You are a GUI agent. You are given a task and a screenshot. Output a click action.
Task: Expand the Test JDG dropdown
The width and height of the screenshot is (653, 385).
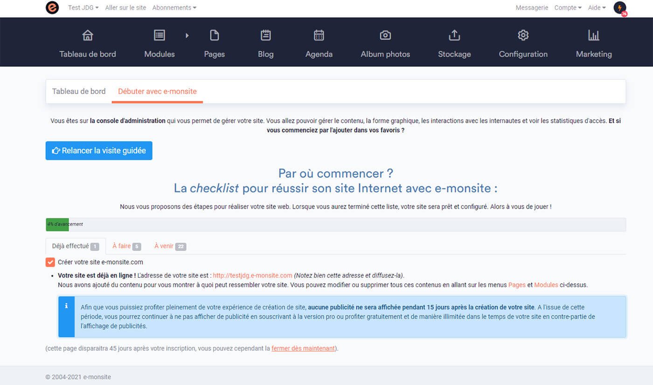(83, 7)
